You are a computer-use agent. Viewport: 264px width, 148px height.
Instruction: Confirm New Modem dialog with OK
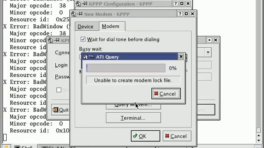click(x=145, y=136)
